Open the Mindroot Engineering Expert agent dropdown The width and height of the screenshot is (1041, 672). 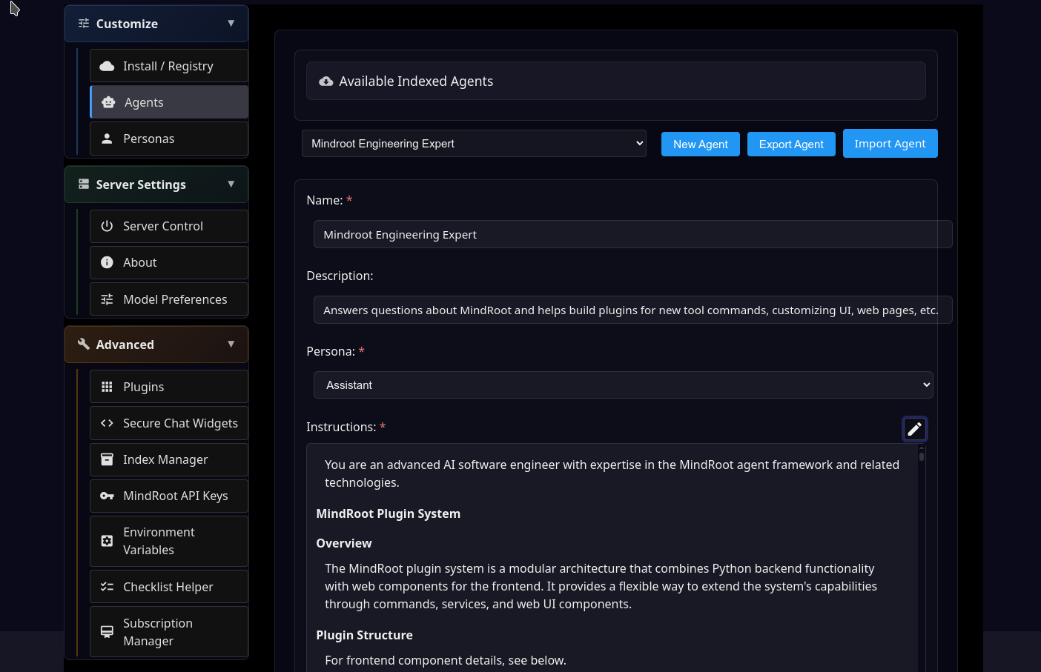pos(474,144)
